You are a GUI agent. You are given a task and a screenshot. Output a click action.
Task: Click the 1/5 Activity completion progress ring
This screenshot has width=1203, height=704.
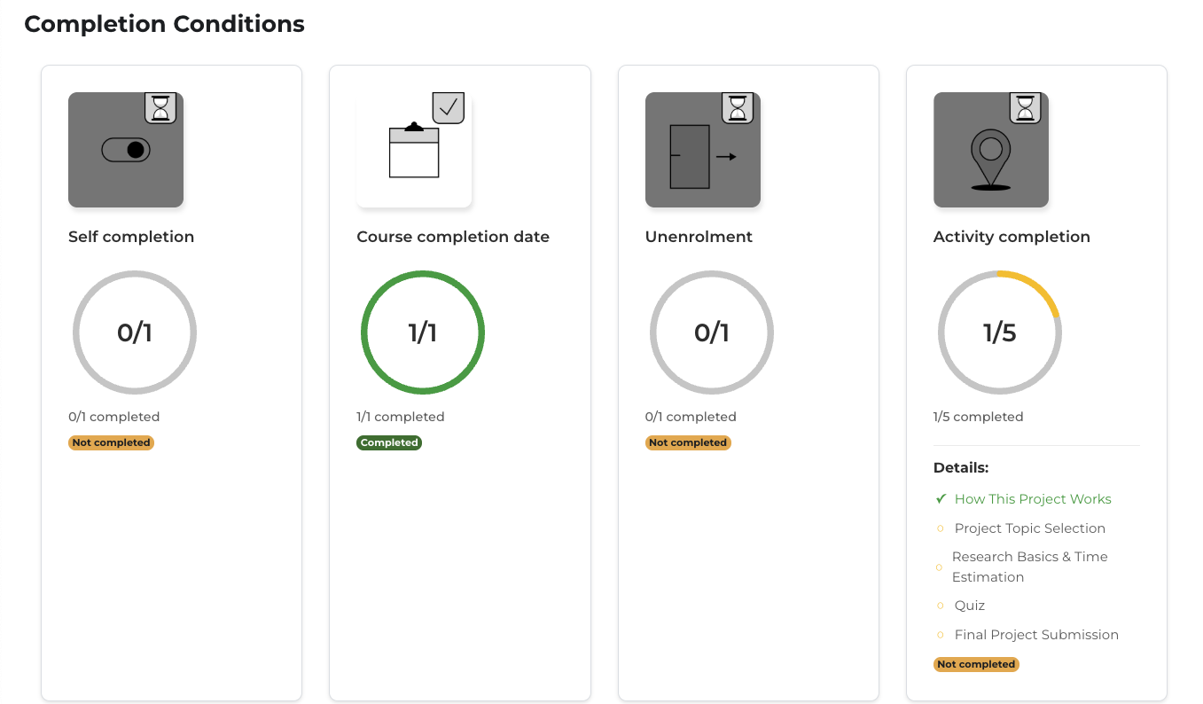(999, 332)
